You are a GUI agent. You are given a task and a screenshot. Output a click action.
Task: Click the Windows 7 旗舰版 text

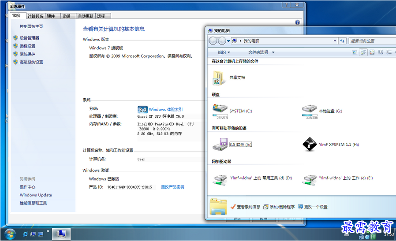[106, 48]
